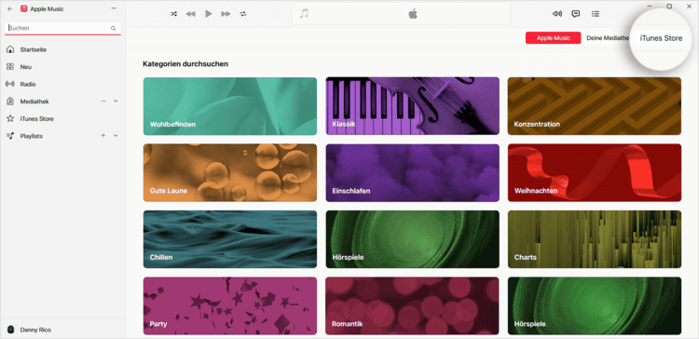Click the Danny Rico profile avatar

point(10,330)
